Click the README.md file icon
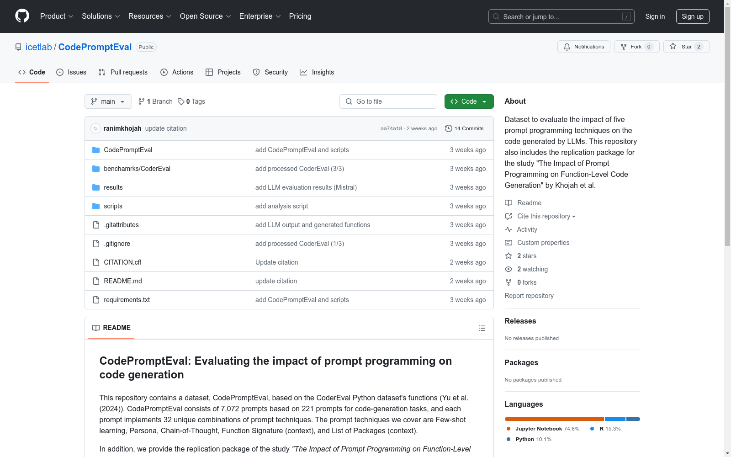Viewport: 731px width, 457px height. pos(96,281)
